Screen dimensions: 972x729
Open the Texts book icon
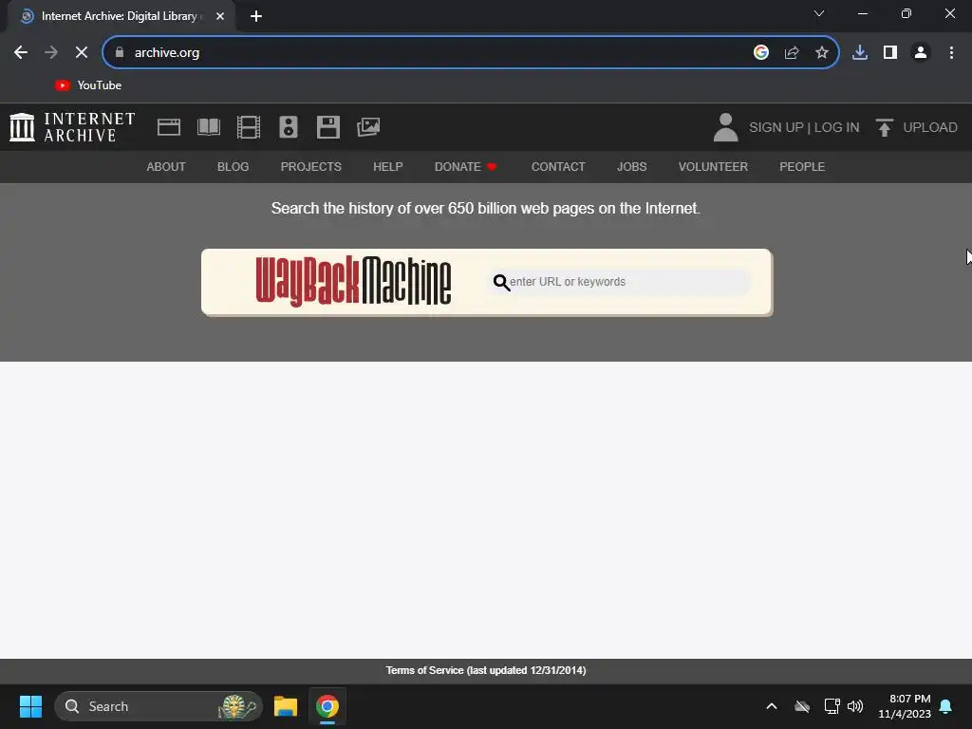(209, 127)
